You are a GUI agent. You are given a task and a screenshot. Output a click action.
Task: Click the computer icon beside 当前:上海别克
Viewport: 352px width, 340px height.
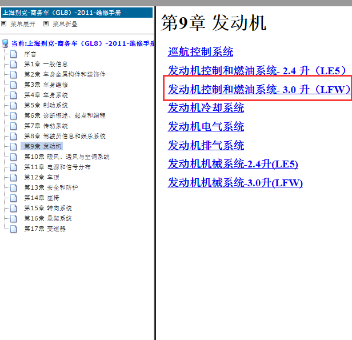(5, 43)
